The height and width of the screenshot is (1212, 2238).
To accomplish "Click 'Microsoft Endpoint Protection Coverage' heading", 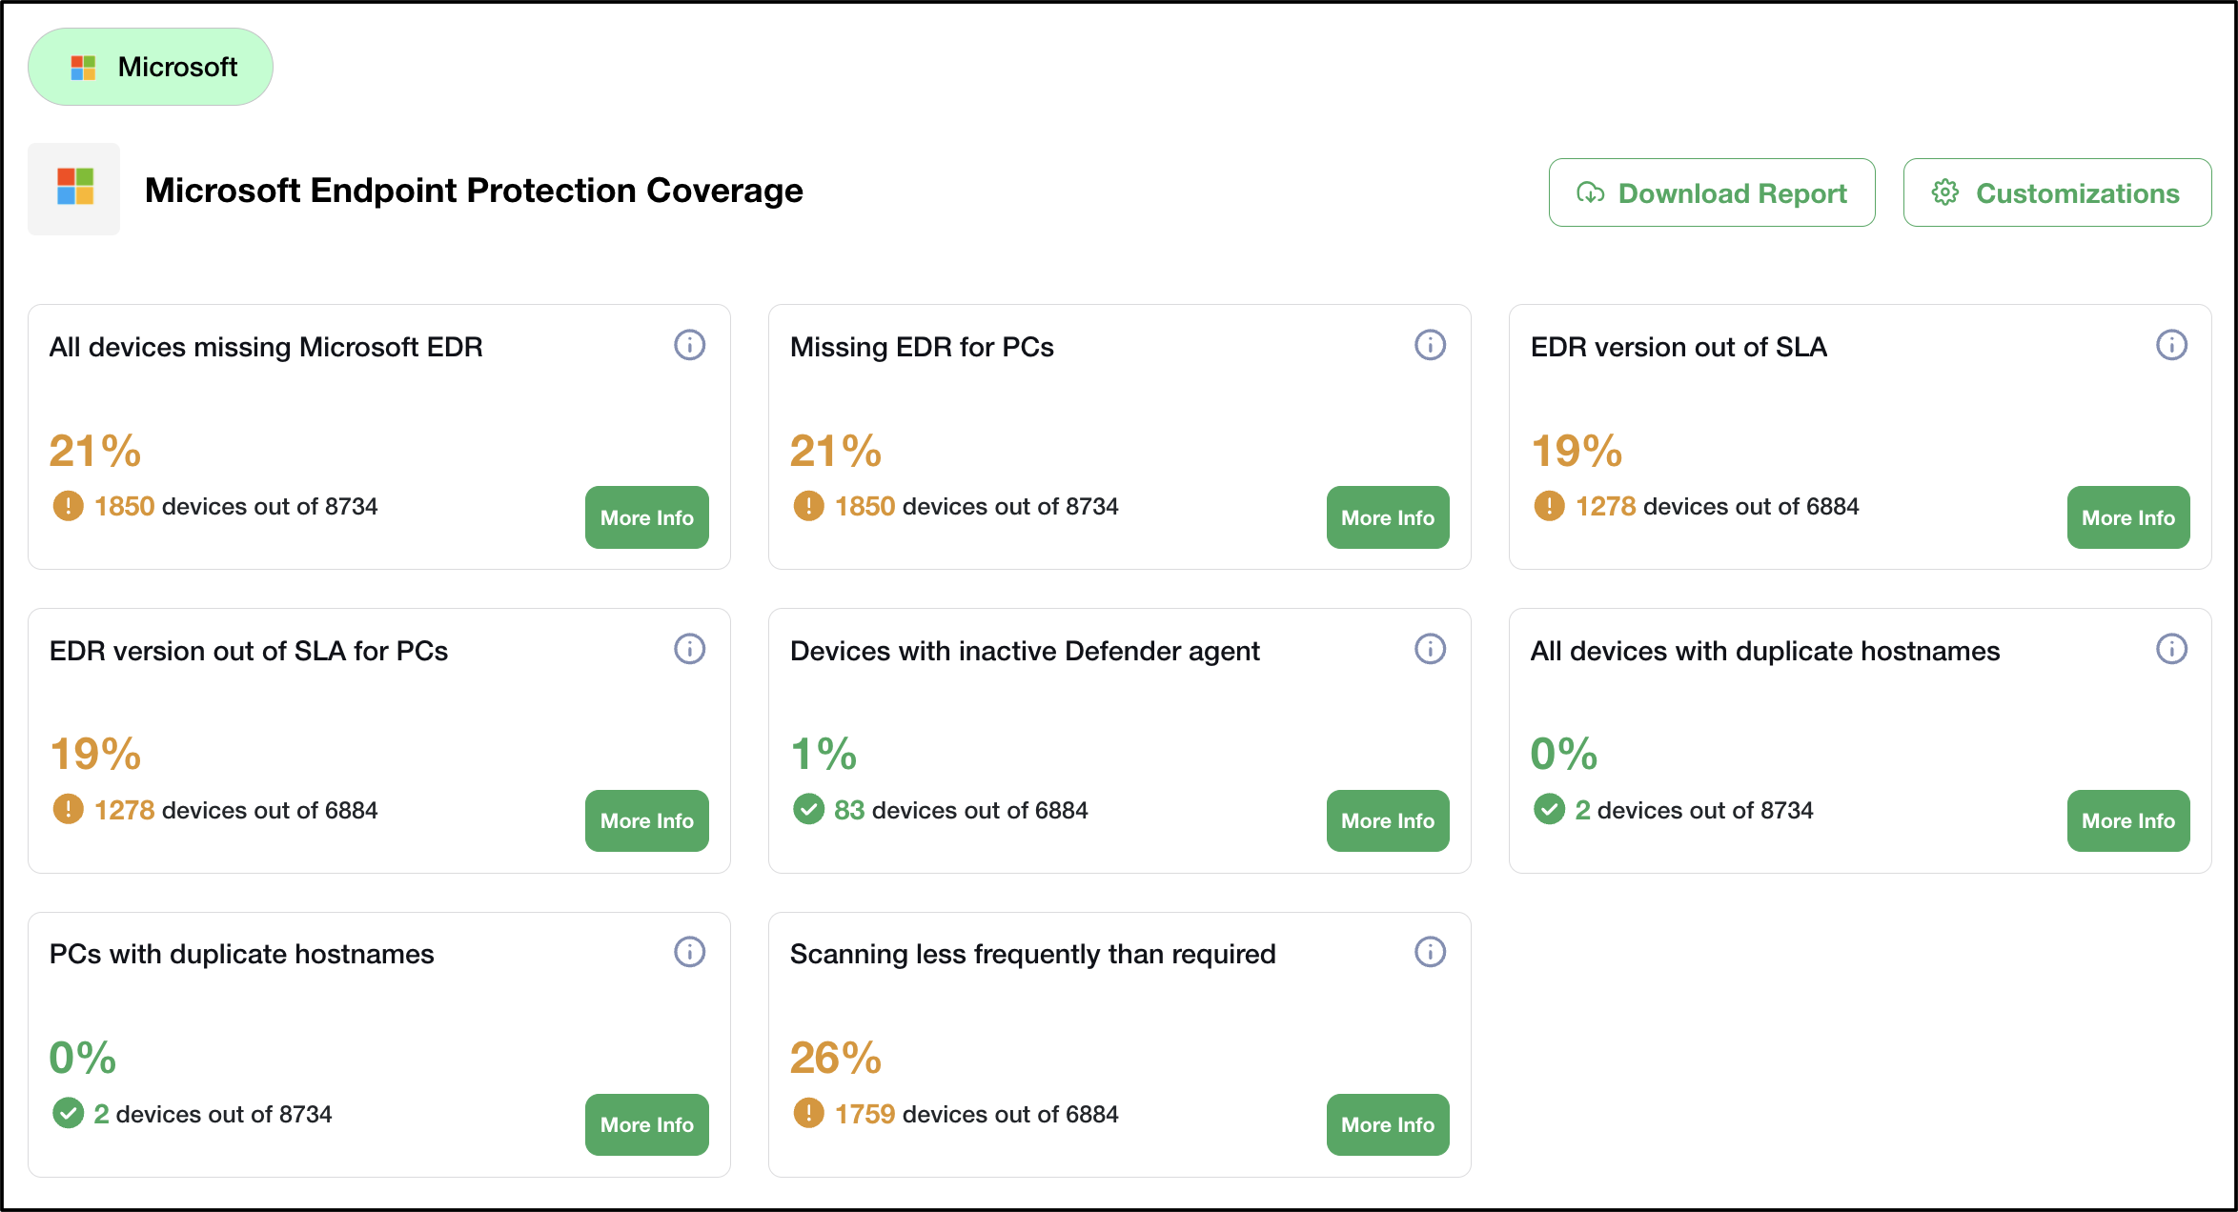I will (x=474, y=191).
